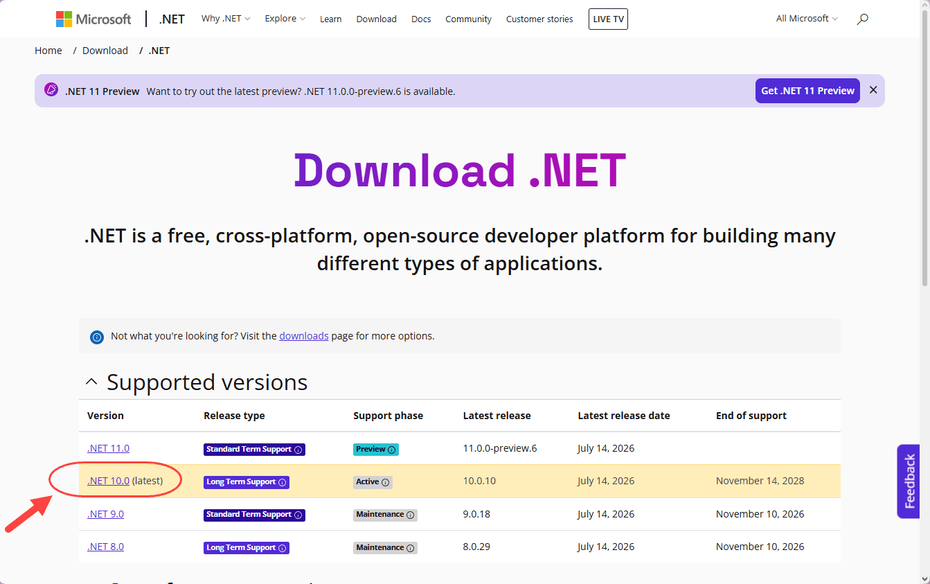The image size is (930, 584).
Task: Click the 'End of support' column header
Action: tap(751, 416)
